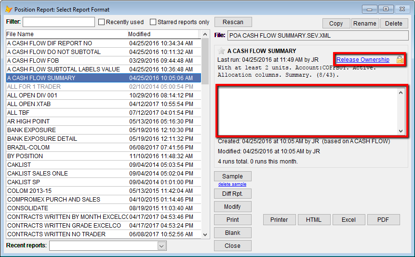Select CONTRACTS WRITTEN NO TRADER report
This screenshot has width=415, height=257.
click(104, 234)
